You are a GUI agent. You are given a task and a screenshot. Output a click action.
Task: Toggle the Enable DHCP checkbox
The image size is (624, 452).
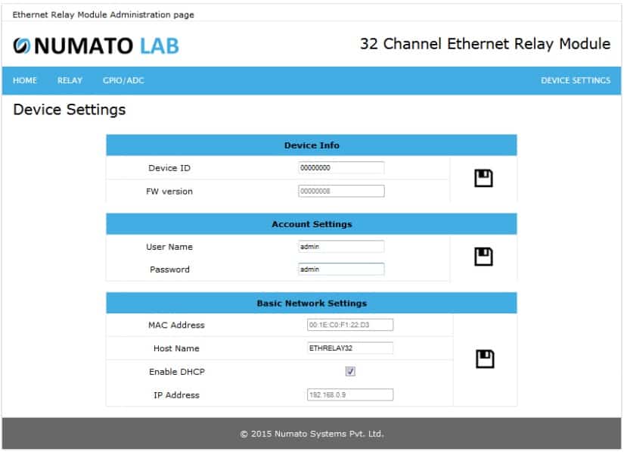click(x=350, y=372)
